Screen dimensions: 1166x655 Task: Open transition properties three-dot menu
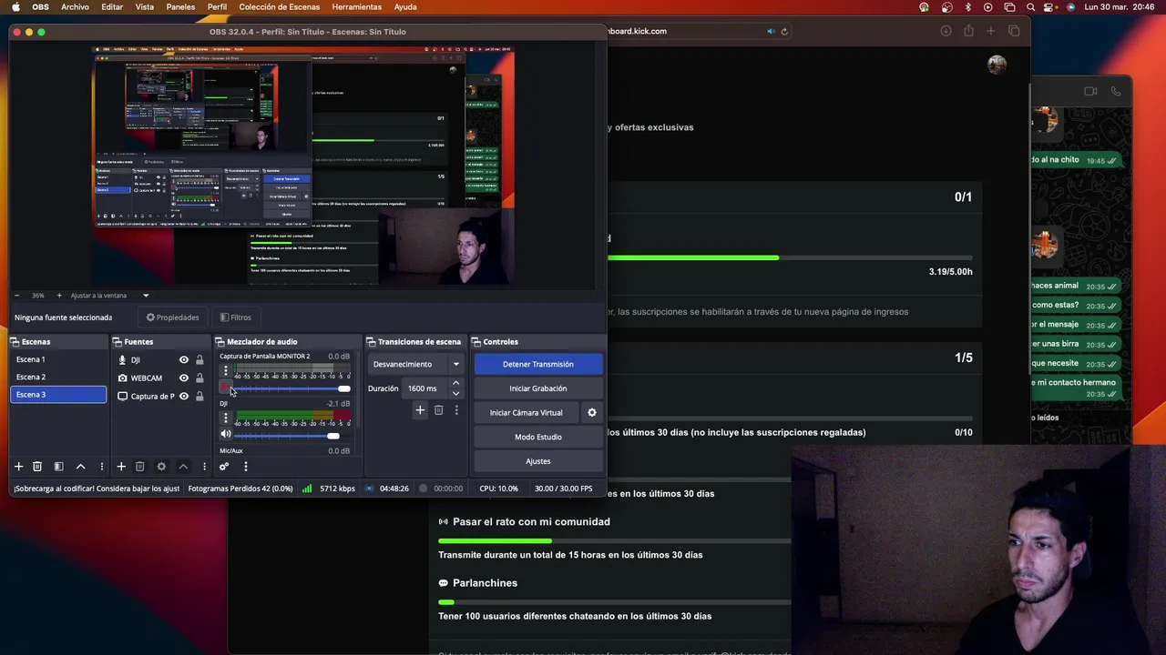[456, 410]
